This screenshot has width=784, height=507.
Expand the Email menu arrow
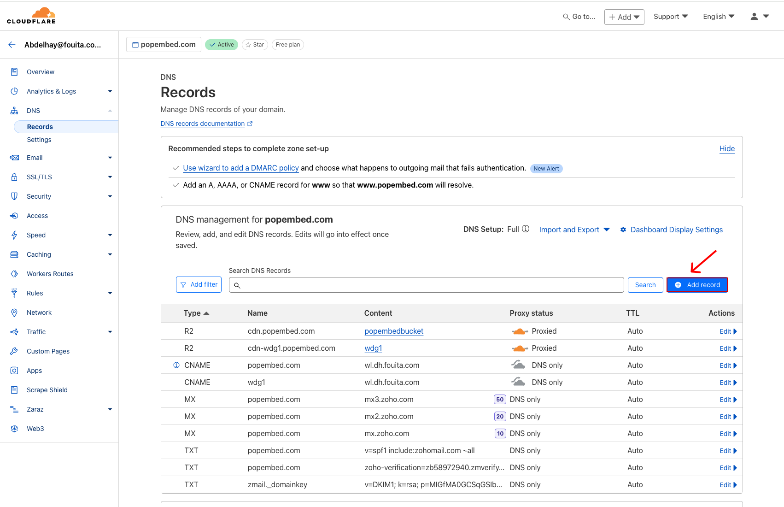(x=110, y=158)
